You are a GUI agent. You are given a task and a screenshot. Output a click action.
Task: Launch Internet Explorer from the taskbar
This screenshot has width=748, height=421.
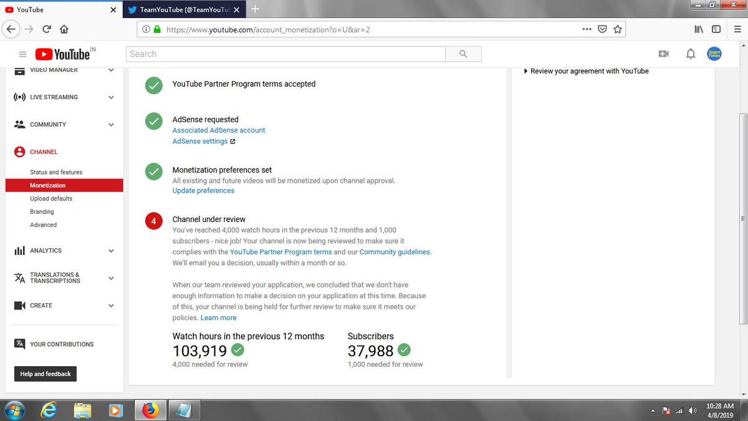[49, 410]
